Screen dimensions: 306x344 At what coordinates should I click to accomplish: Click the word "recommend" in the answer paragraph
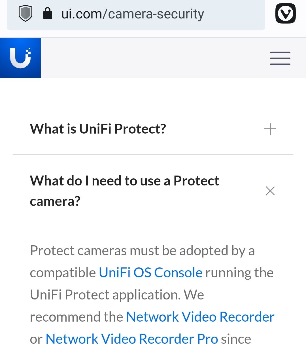coord(76,317)
